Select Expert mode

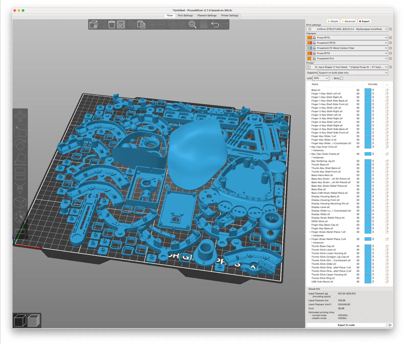click(364, 21)
